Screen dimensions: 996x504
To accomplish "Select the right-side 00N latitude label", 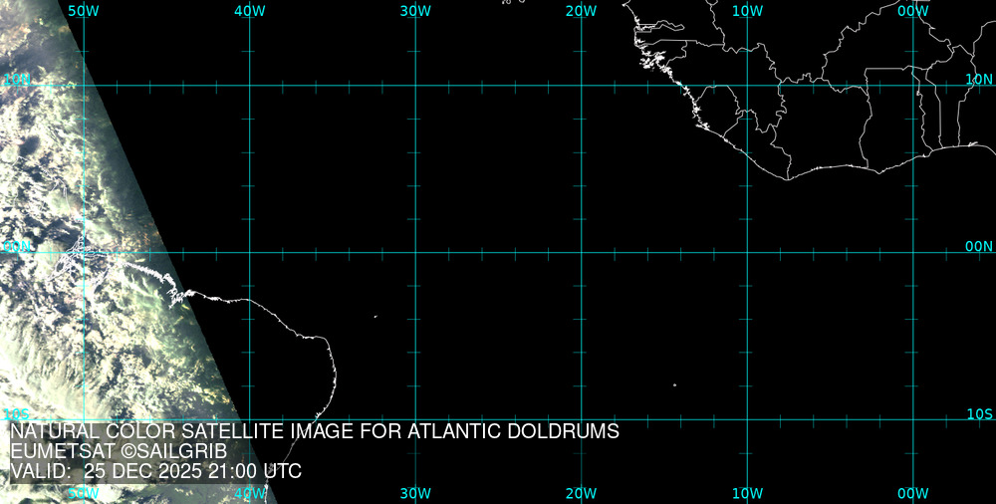I will pyautogui.click(x=979, y=246).
